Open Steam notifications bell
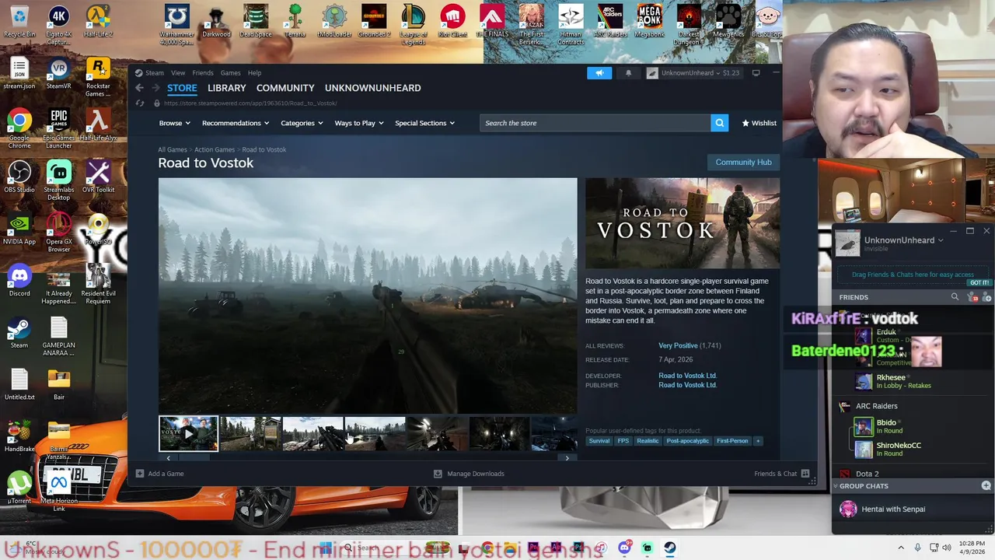This screenshot has height=560, width=995. 628,73
